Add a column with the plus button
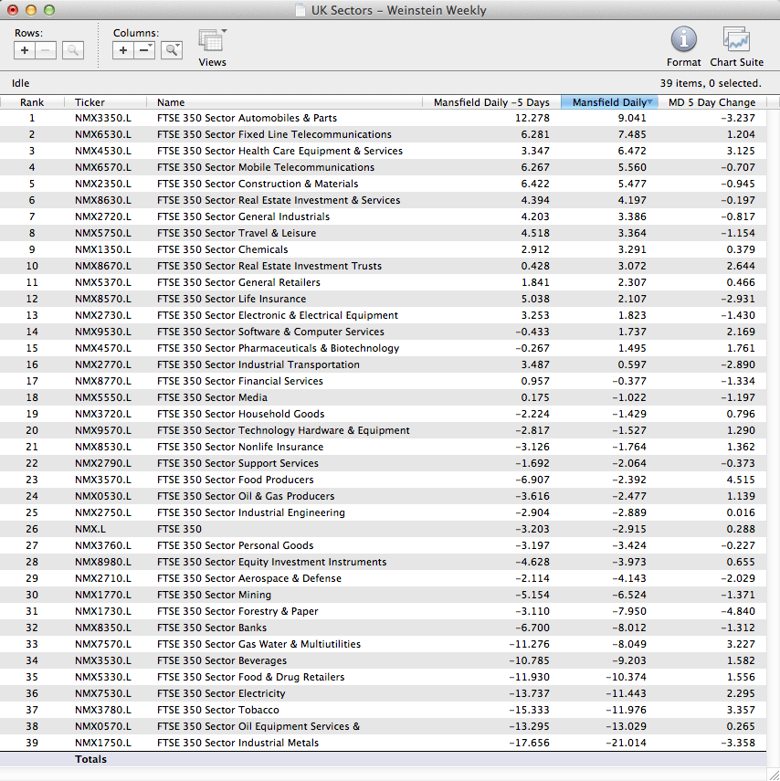780x781 pixels. coord(123,50)
